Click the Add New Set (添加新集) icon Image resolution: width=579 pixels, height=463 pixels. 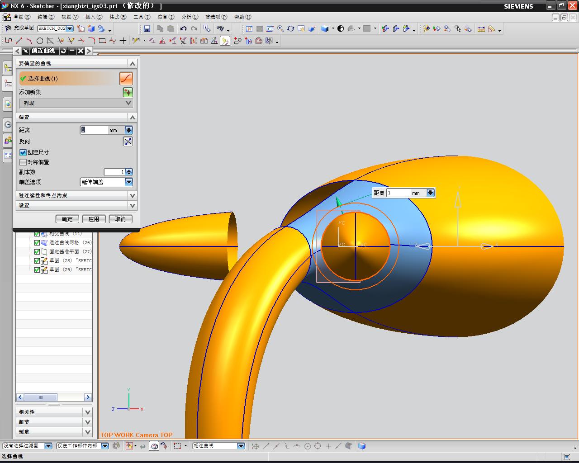point(128,92)
